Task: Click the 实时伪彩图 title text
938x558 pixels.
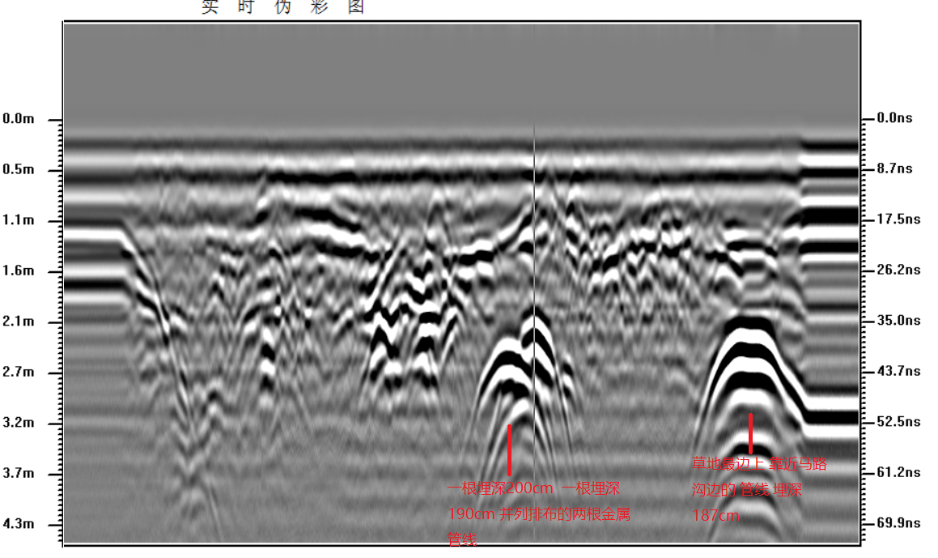Action: tap(283, 7)
